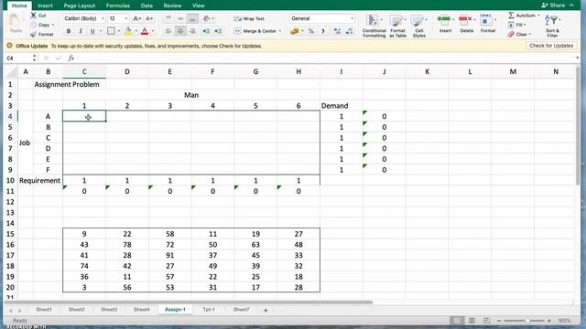Expand the Clear dropdown
Screen dimensions: 586x329
(529, 35)
